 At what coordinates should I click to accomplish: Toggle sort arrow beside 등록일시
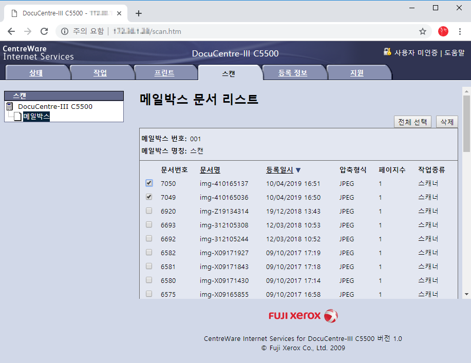(298, 170)
